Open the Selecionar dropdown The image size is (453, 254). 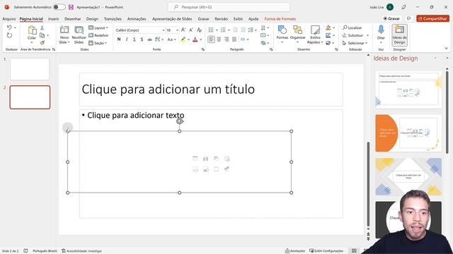tap(355, 43)
